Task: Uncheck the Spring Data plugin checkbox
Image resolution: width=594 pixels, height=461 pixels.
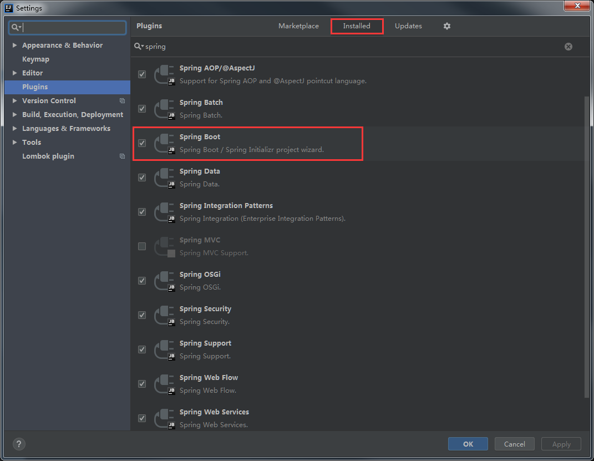Action: [x=142, y=178]
